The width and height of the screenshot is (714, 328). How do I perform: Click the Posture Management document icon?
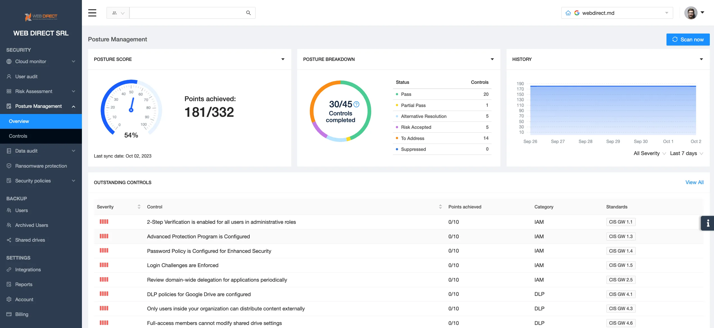9,106
